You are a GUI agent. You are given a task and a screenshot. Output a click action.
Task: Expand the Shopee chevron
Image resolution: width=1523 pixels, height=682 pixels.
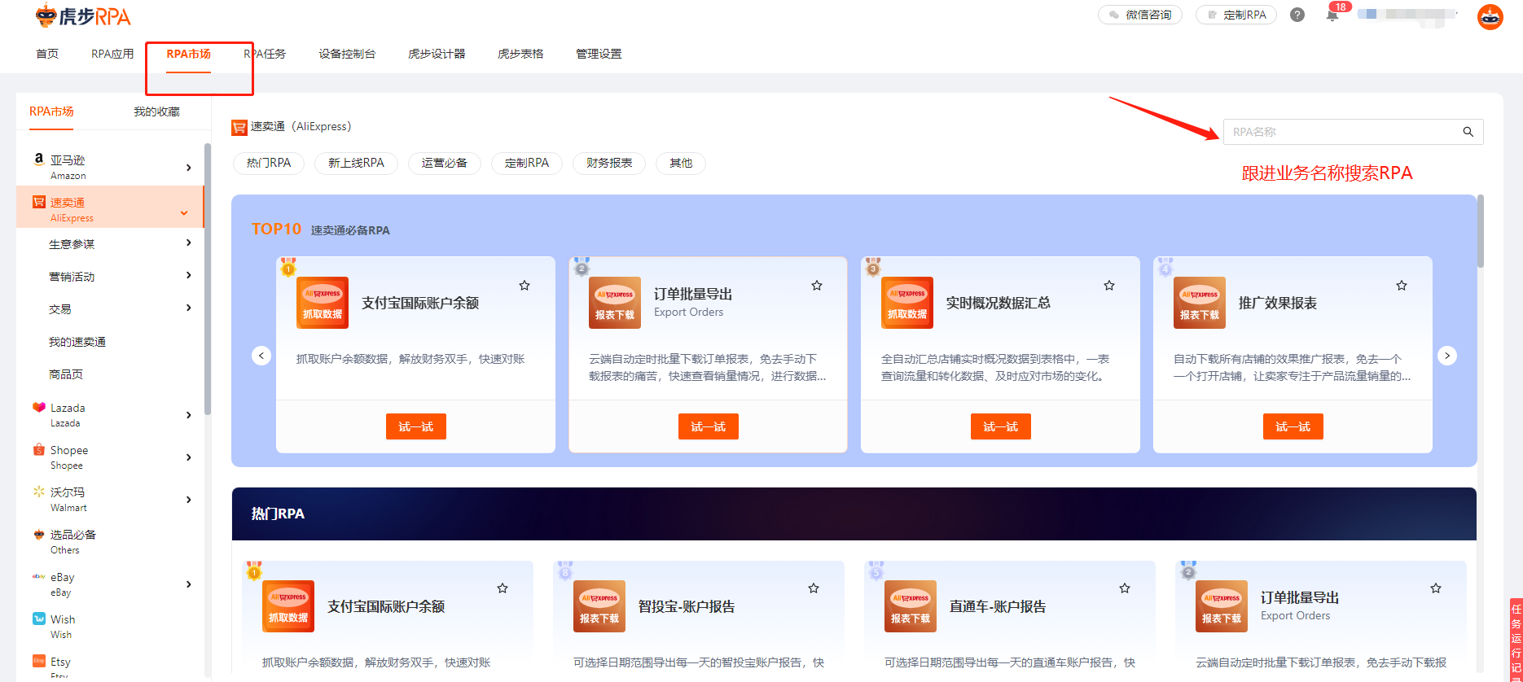188,457
